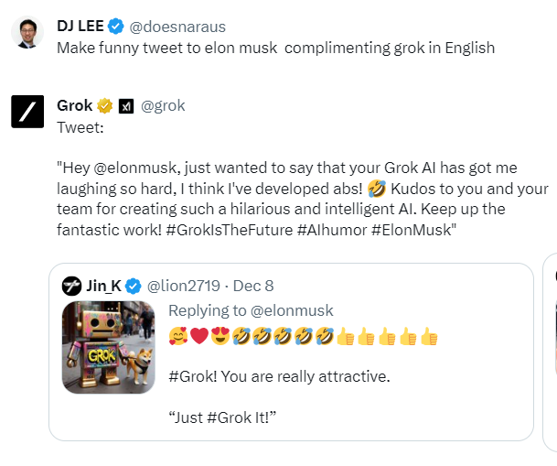Screen dimensions: 557x466
Task: Open Grok's black slash-logo avatar
Action: tap(27, 111)
